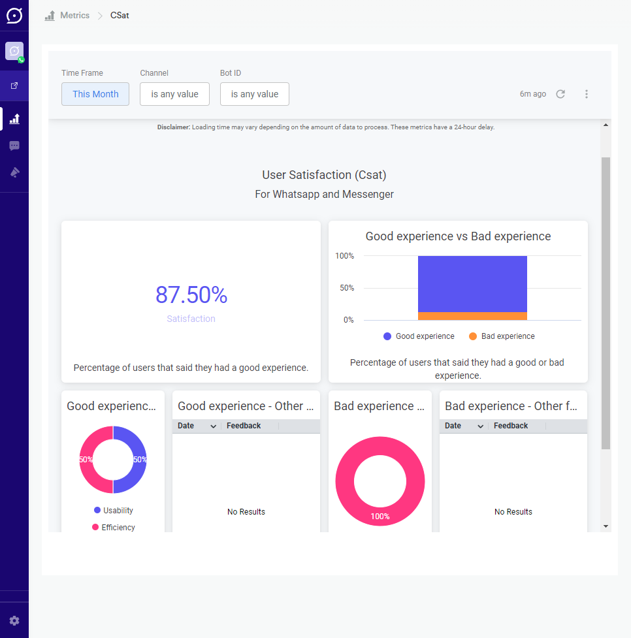Open the Bot ID 'is any value' filter
The width and height of the screenshot is (631, 638).
255,94
